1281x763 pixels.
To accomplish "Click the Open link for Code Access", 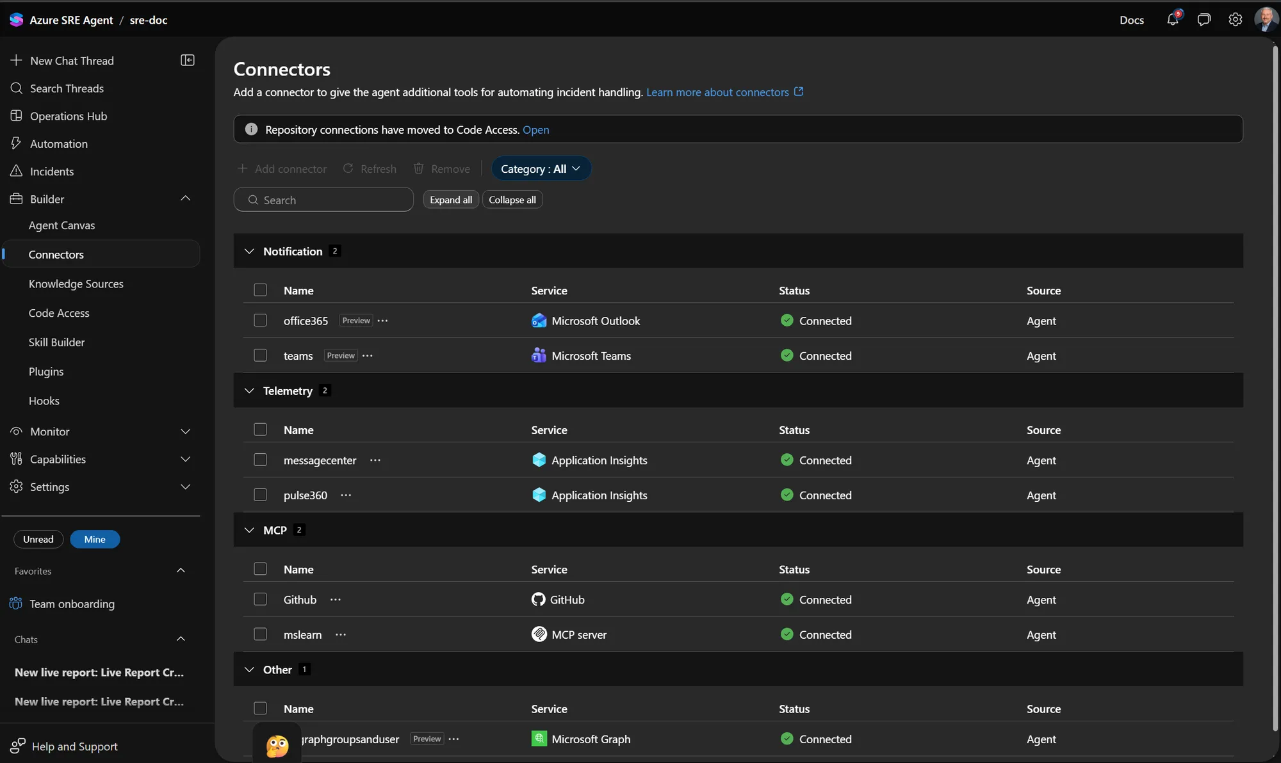I will click(x=535, y=130).
